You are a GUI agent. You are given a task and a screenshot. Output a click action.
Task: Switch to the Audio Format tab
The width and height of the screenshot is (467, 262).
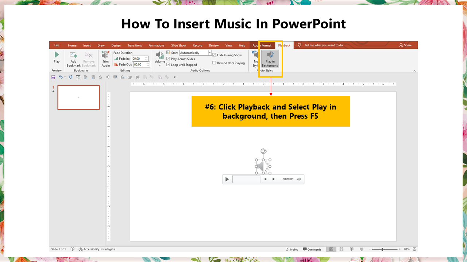click(262, 45)
